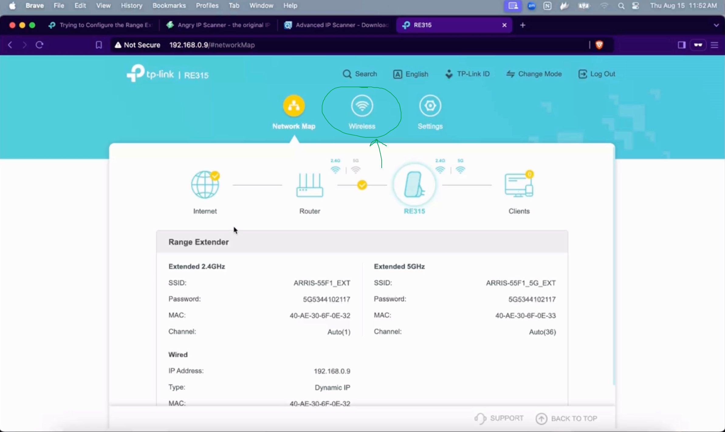Click the Brave Shields lion icon
The width and height of the screenshot is (725, 432).
pyautogui.click(x=599, y=45)
